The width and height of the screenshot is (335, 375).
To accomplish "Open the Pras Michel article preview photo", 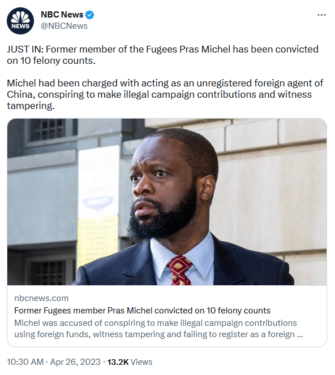I will (x=167, y=202).
